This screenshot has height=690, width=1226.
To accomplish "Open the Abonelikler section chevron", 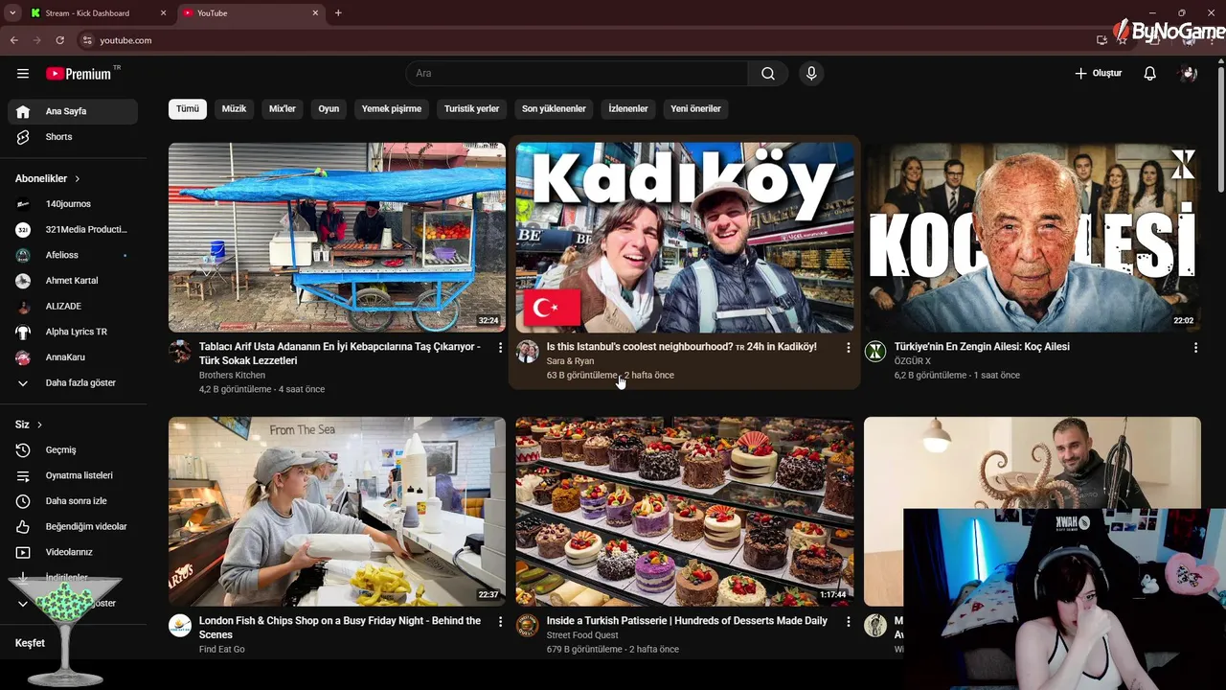I will pos(78,179).
